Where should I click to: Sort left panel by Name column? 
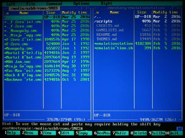pyautogui.click(x=24, y=13)
